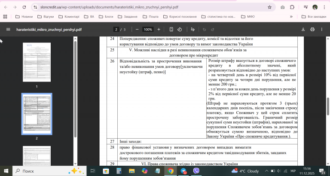The image size is (330, 176).
Task: Open PDF viewer more actions menu
Action: (321, 30)
